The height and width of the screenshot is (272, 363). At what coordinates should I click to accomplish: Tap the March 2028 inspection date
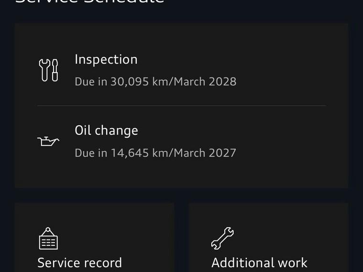click(205, 82)
